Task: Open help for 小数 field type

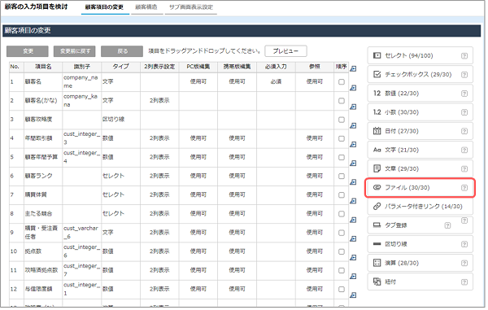Action: [x=464, y=112]
